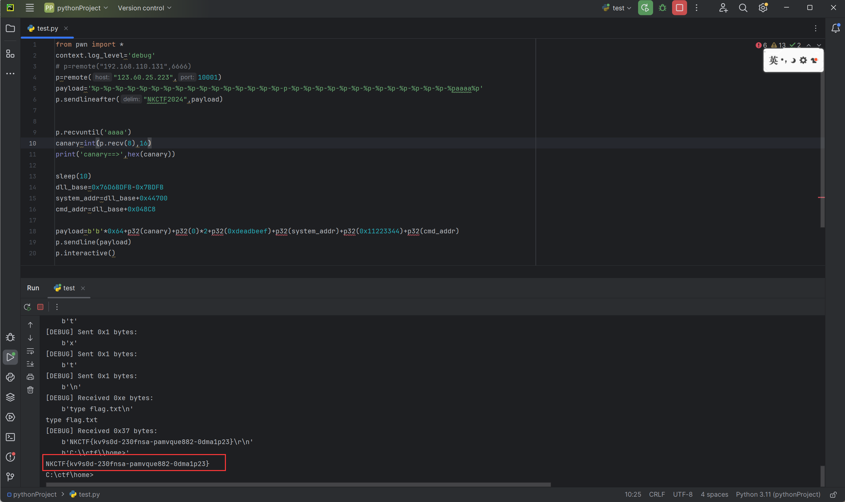Image resolution: width=845 pixels, height=502 pixels.
Task: Stop the running test process
Action: point(679,8)
